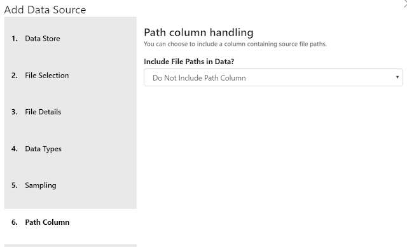The height and width of the screenshot is (247, 407).
Task: Open the Include File Paths dropdown
Action: [x=273, y=77]
